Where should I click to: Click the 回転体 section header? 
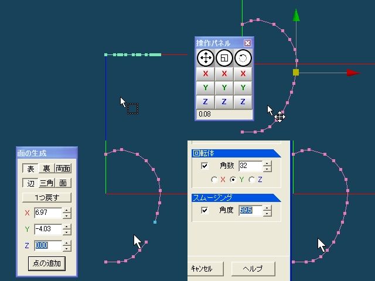[x=236, y=153]
